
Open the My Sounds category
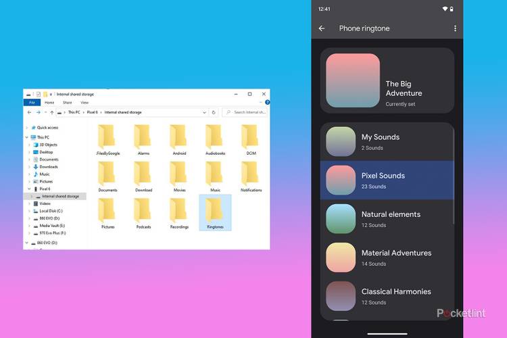tap(387, 142)
